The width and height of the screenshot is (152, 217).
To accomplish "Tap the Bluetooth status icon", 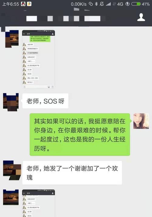I will [96, 4].
